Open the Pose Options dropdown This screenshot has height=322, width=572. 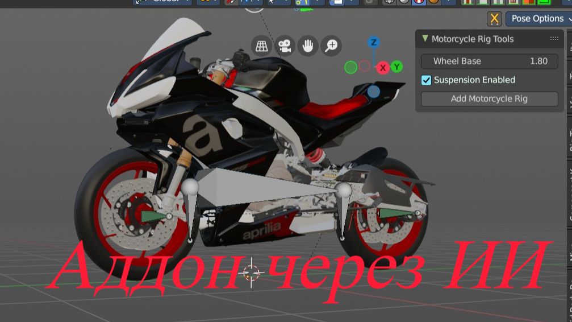(x=539, y=19)
